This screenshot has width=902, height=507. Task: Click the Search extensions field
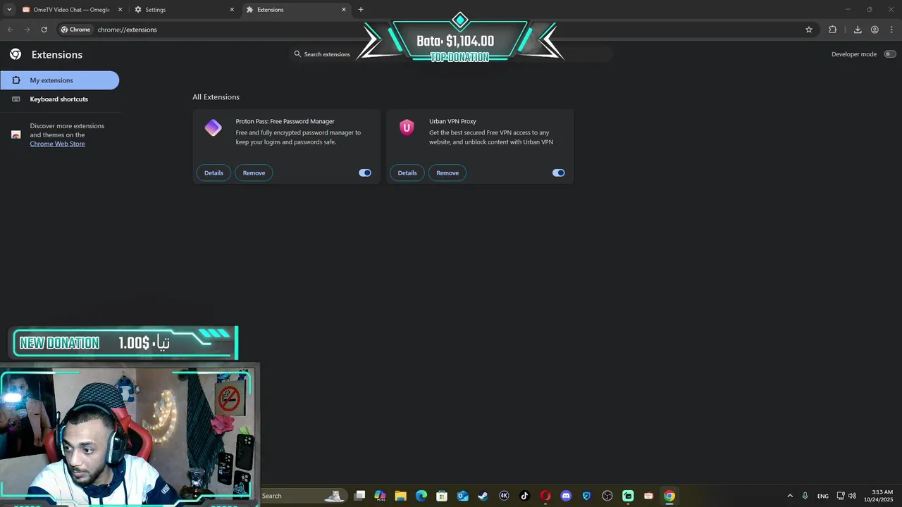(x=451, y=54)
